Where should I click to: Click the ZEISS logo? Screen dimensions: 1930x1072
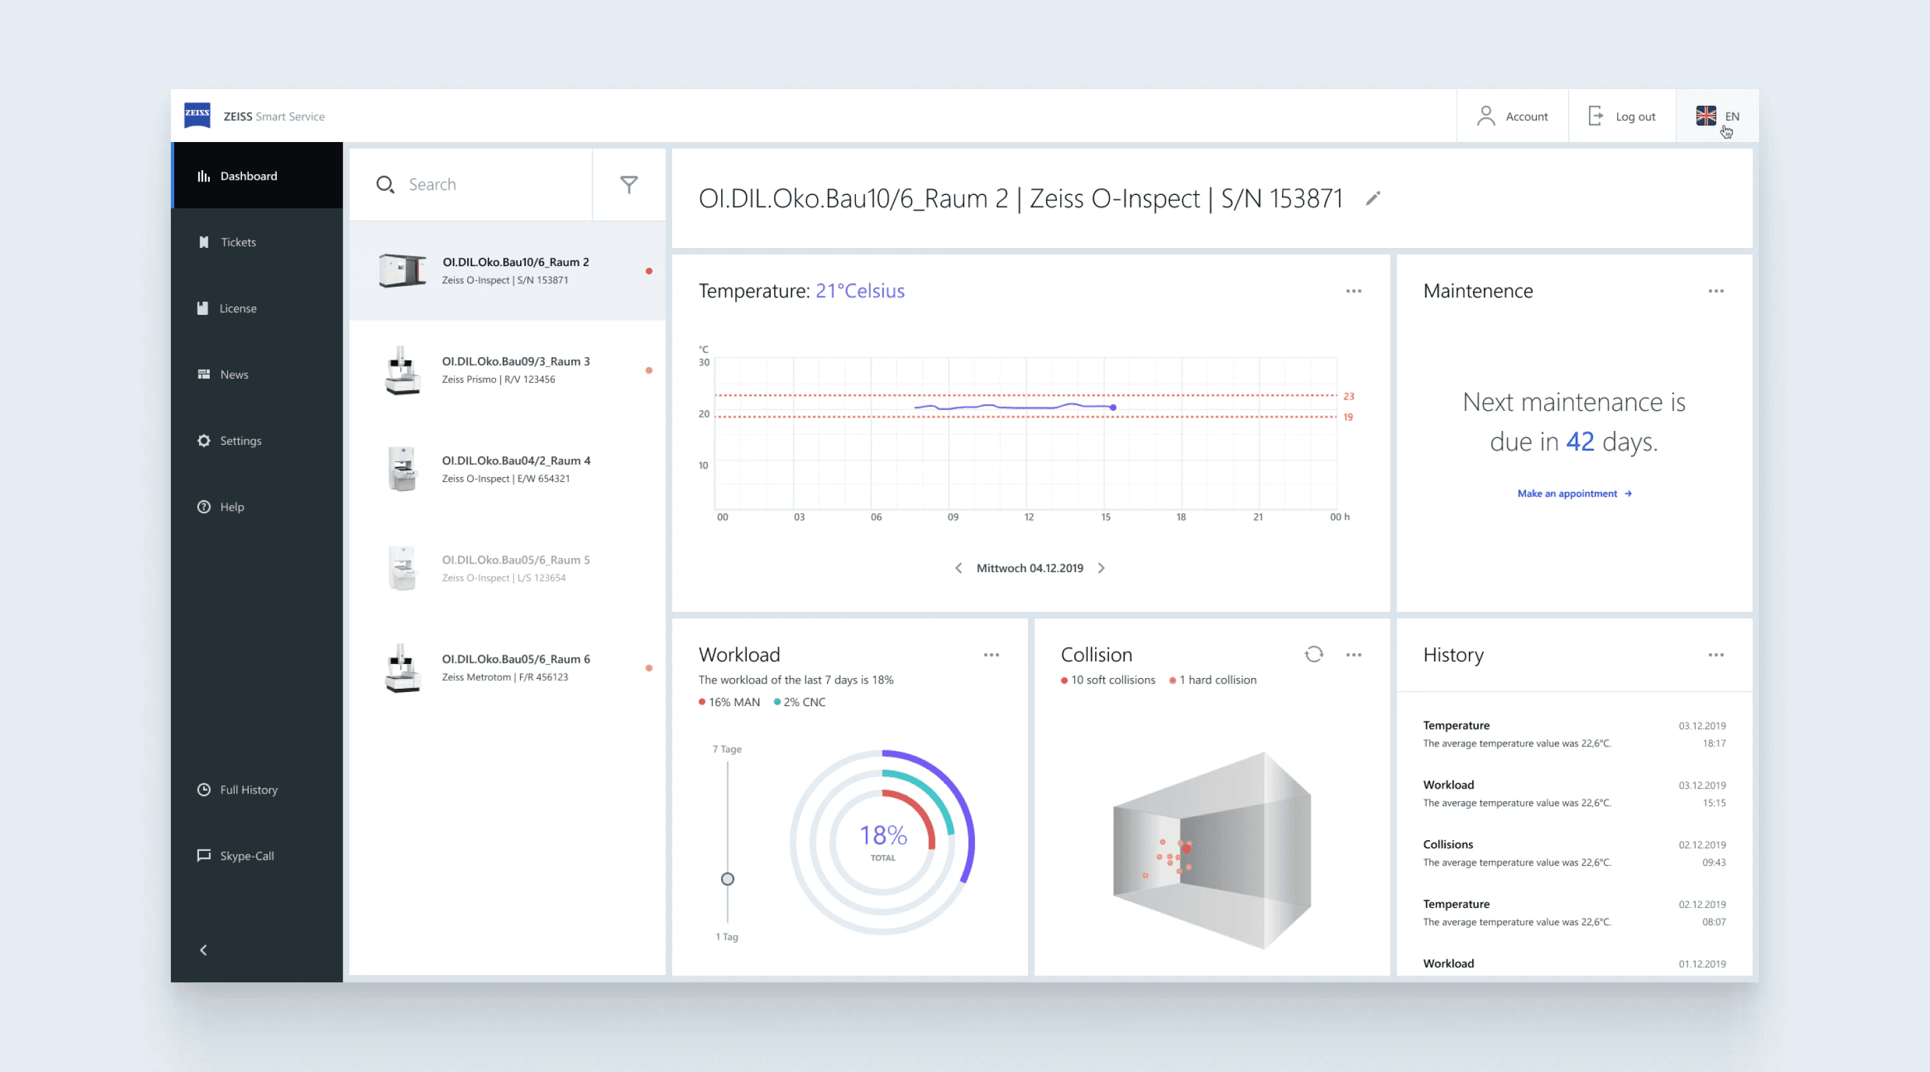click(x=198, y=116)
